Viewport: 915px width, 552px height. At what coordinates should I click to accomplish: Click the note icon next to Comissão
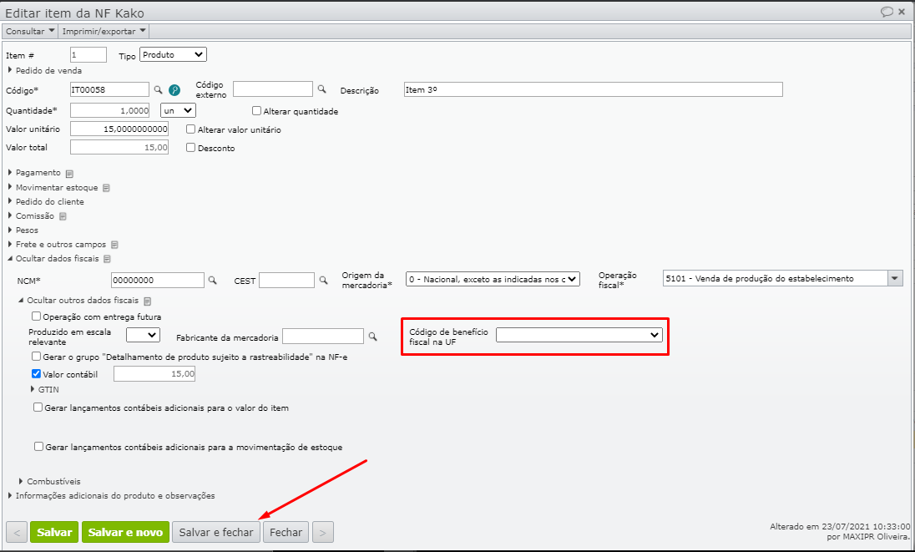(63, 216)
